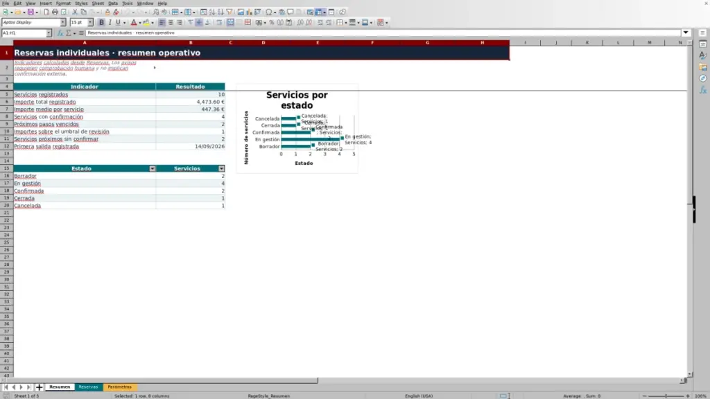Click the scroll to last sheet button
710x399 pixels.
[28, 387]
